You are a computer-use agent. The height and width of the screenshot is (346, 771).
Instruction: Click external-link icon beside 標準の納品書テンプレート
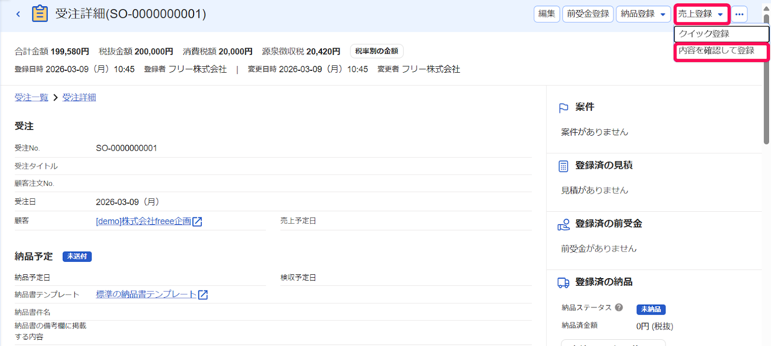click(203, 295)
